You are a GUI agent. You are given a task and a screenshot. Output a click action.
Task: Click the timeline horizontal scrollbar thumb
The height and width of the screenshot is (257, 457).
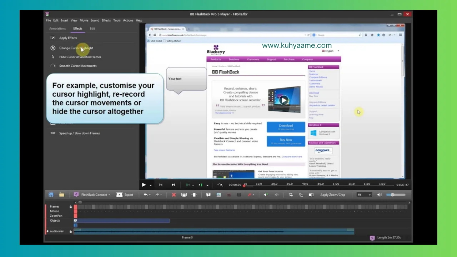(x=80, y=202)
